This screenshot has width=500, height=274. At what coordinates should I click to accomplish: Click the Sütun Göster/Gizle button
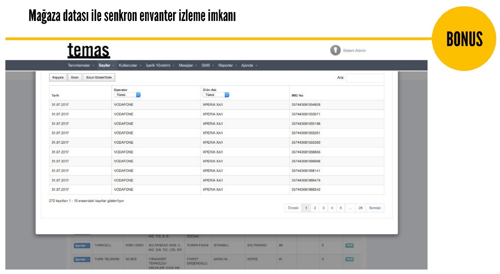[99, 77]
